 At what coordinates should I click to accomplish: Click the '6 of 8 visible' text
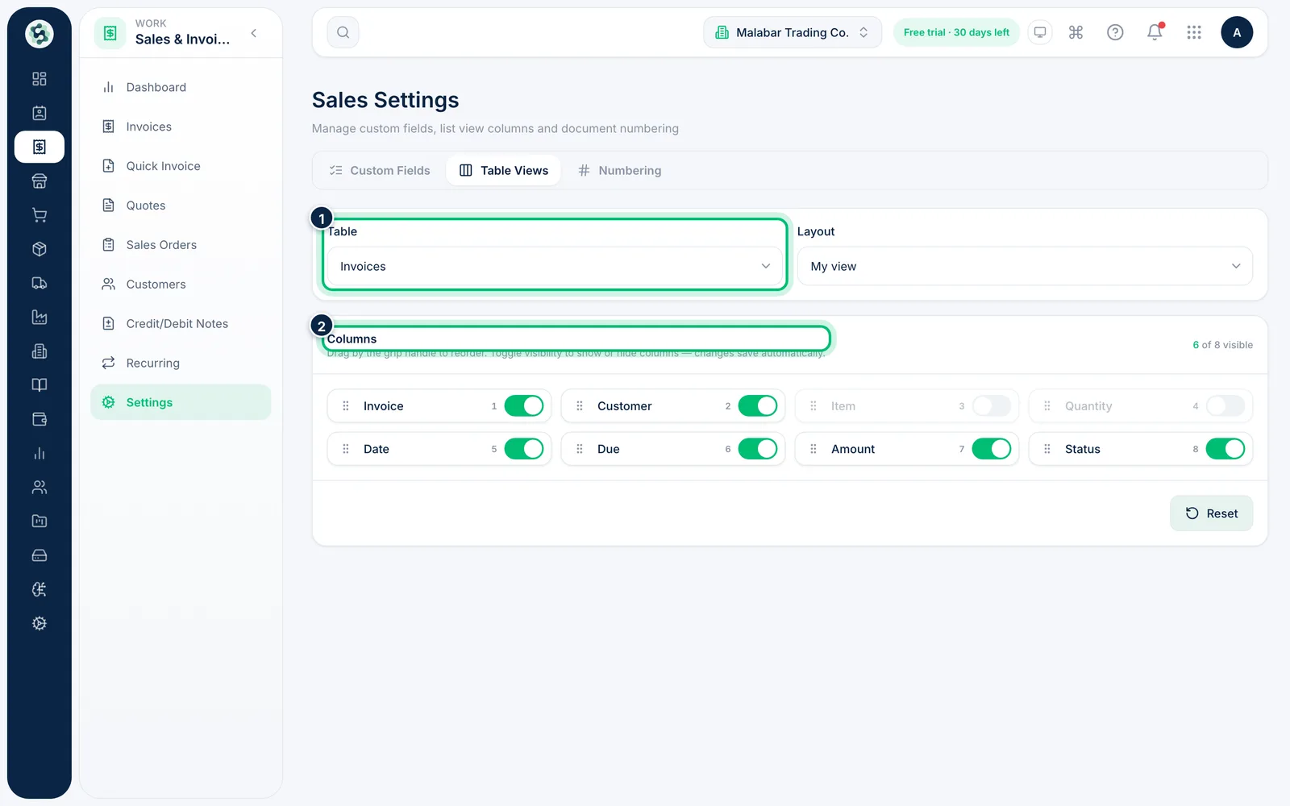pyautogui.click(x=1222, y=345)
